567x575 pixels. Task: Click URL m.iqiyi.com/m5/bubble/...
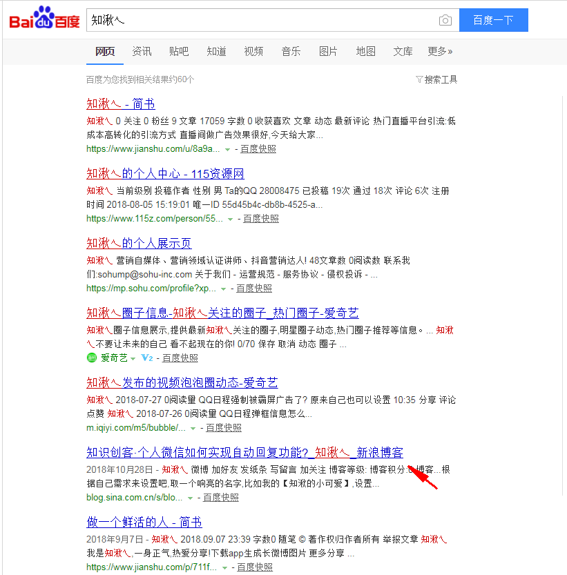(x=136, y=427)
